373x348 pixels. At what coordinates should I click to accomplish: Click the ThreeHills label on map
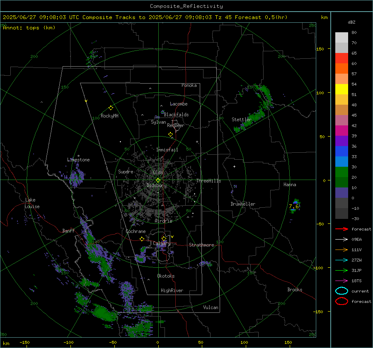[208, 181]
